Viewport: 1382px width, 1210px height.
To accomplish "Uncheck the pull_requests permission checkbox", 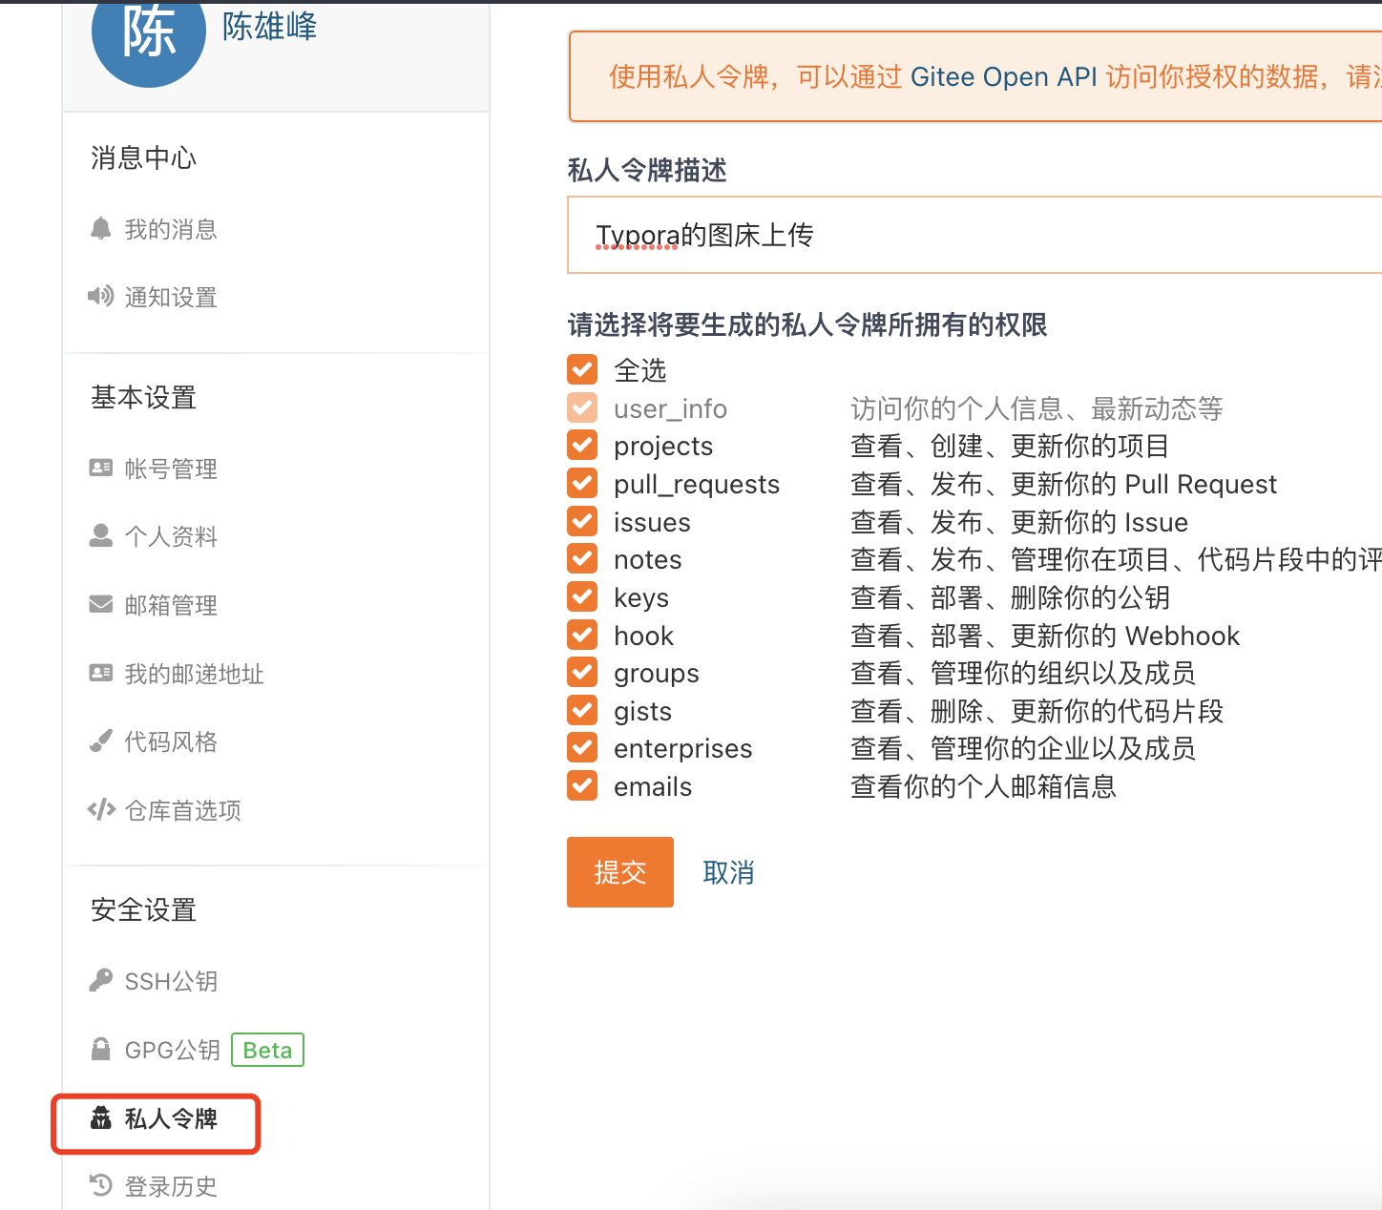I will [x=582, y=483].
